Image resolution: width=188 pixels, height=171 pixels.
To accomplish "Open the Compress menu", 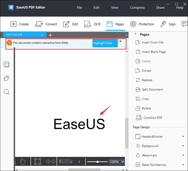I will click(138, 8).
